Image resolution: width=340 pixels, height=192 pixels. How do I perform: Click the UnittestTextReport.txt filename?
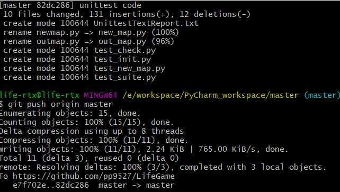[x=146, y=23]
